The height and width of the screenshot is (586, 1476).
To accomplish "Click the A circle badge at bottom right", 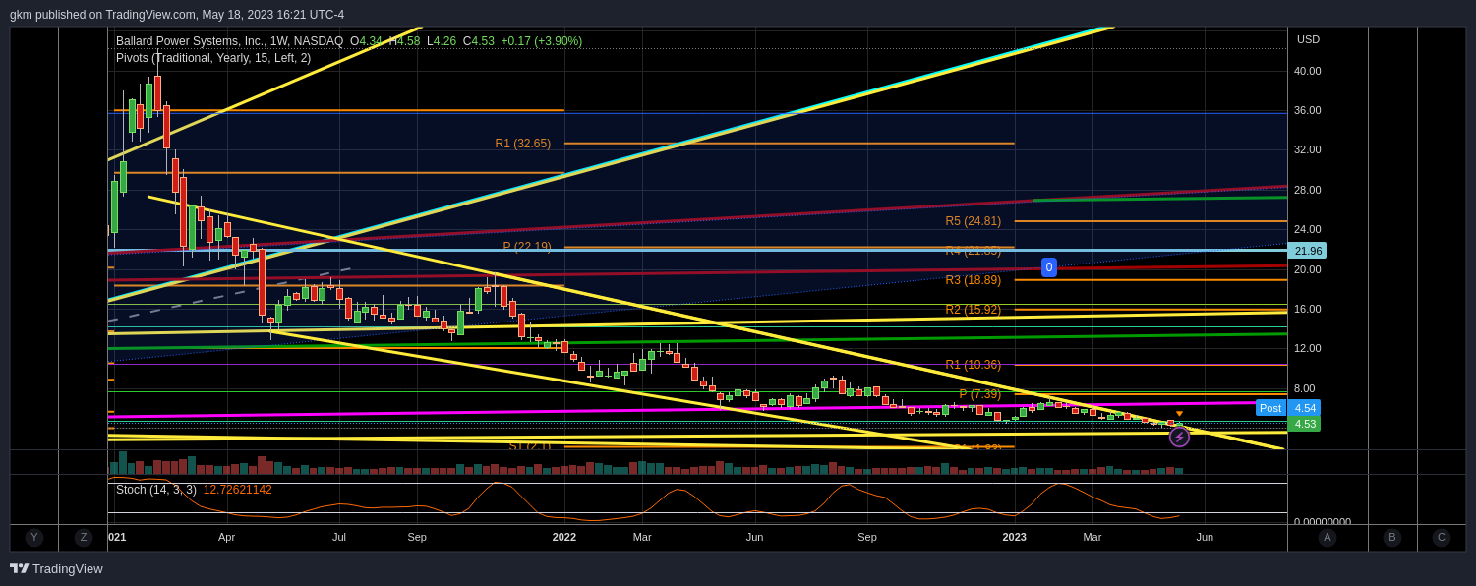I will pyautogui.click(x=1328, y=538).
